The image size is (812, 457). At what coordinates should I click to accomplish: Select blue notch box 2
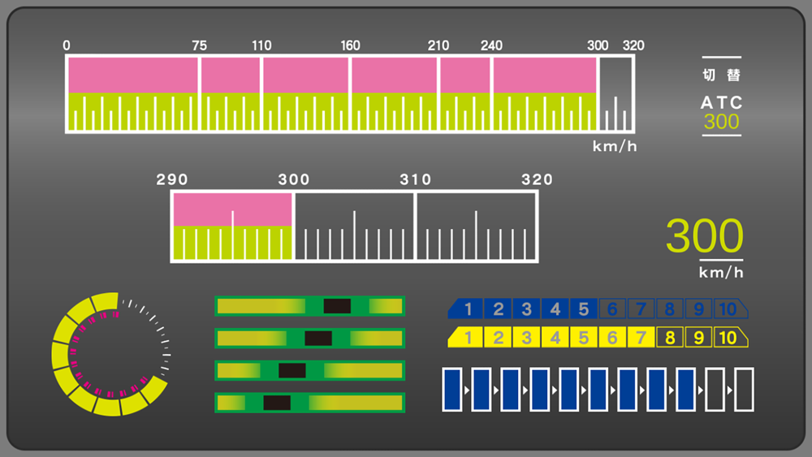click(x=498, y=309)
